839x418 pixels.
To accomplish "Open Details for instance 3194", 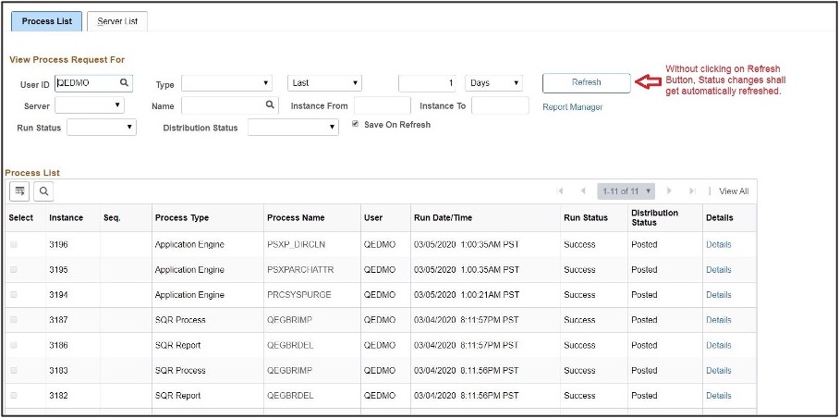I will point(719,294).
